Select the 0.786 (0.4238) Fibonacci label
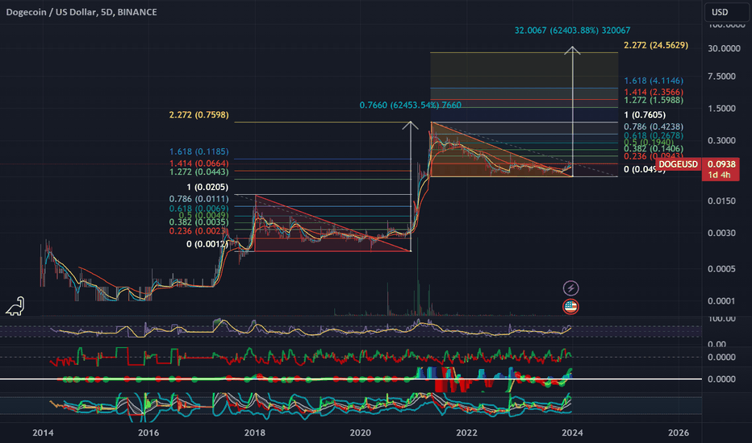This screenshot has height=443, width=752. tap(654, 127)
